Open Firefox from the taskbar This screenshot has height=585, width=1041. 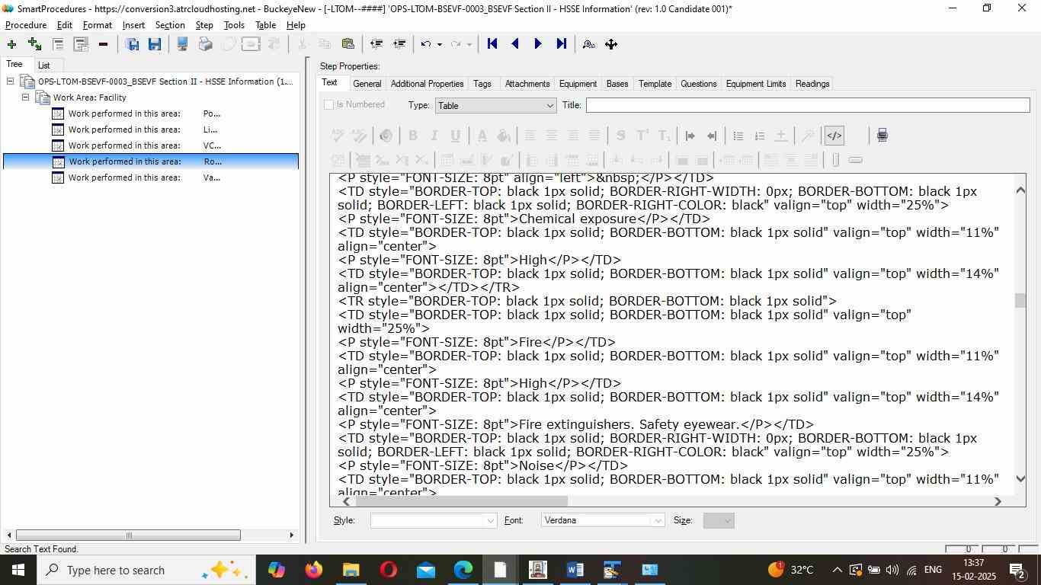pyautogui.click(x=313, y=570)
